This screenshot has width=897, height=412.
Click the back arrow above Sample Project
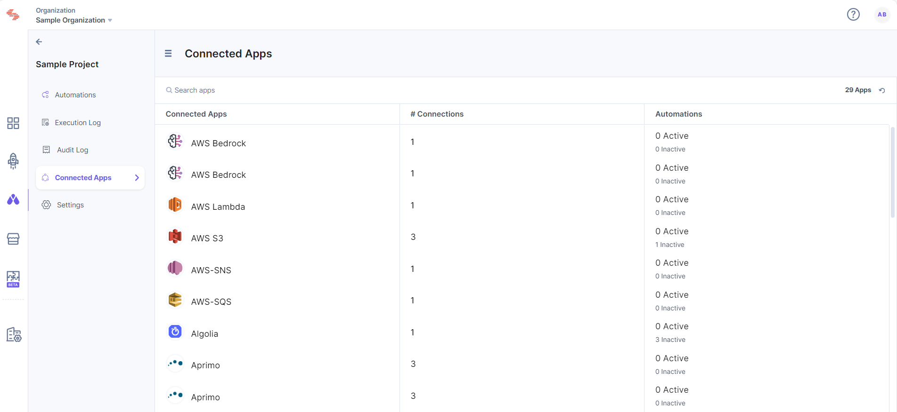(x=39, y=42)
